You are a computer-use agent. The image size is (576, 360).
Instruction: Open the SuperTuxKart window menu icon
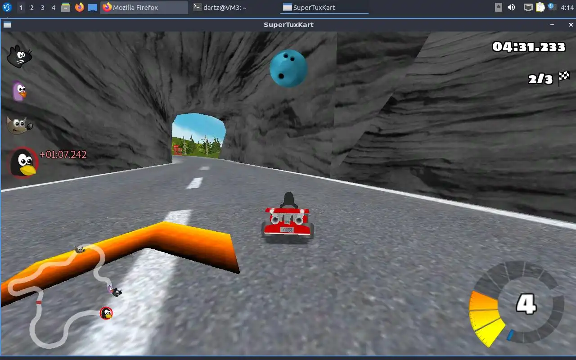click(x=7, y=25)
